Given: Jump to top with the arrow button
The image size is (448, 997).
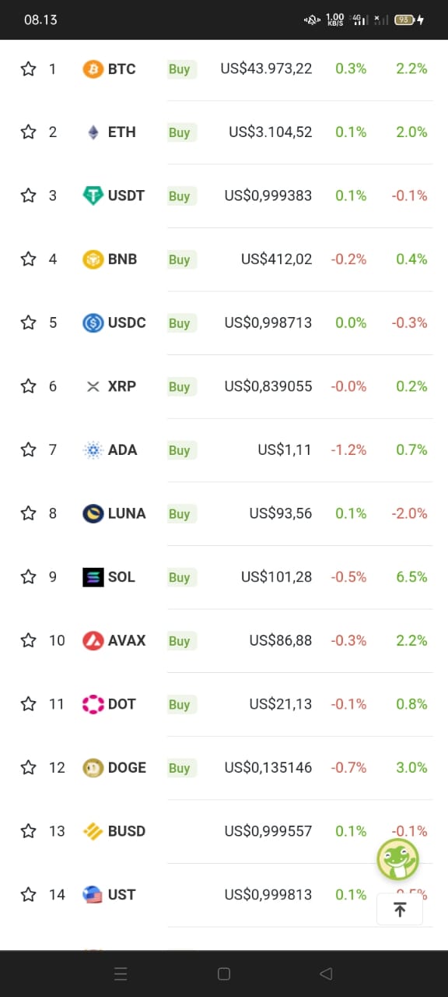Looking at the screenshot, I should pos(400,909).
